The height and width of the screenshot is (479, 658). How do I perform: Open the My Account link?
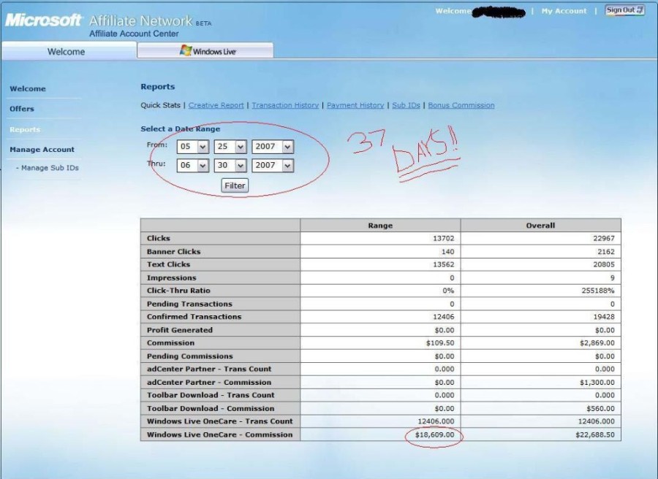(x=564, y=11)
